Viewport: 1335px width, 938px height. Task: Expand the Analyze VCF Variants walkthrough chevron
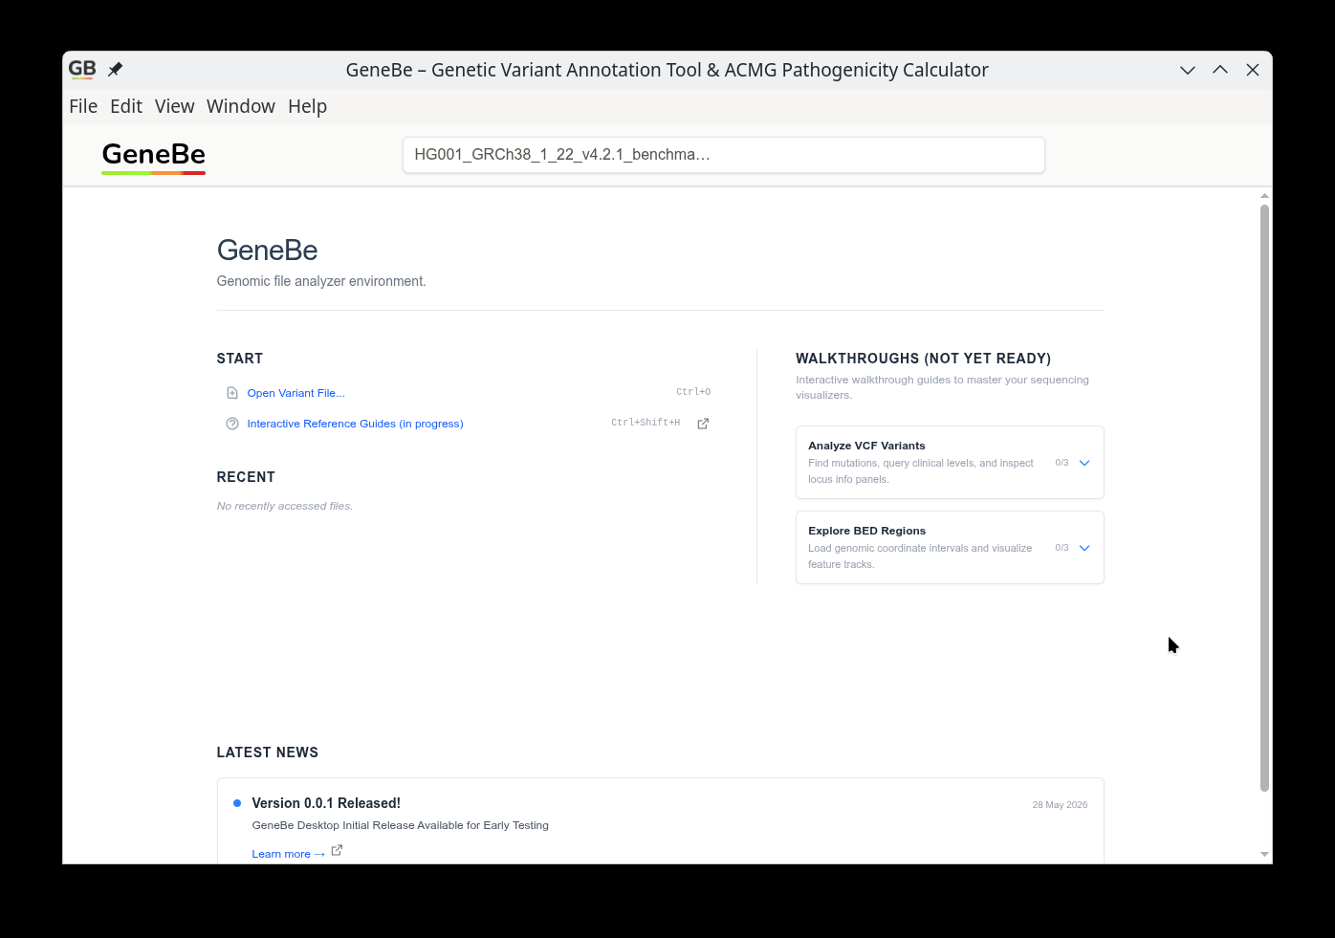pos(1084,463)
